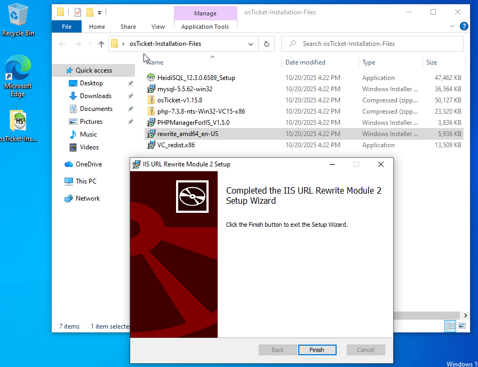478x367 pixels.
Task: Click the Setup dialog title bar icon
Action: [x=136, y=164]
